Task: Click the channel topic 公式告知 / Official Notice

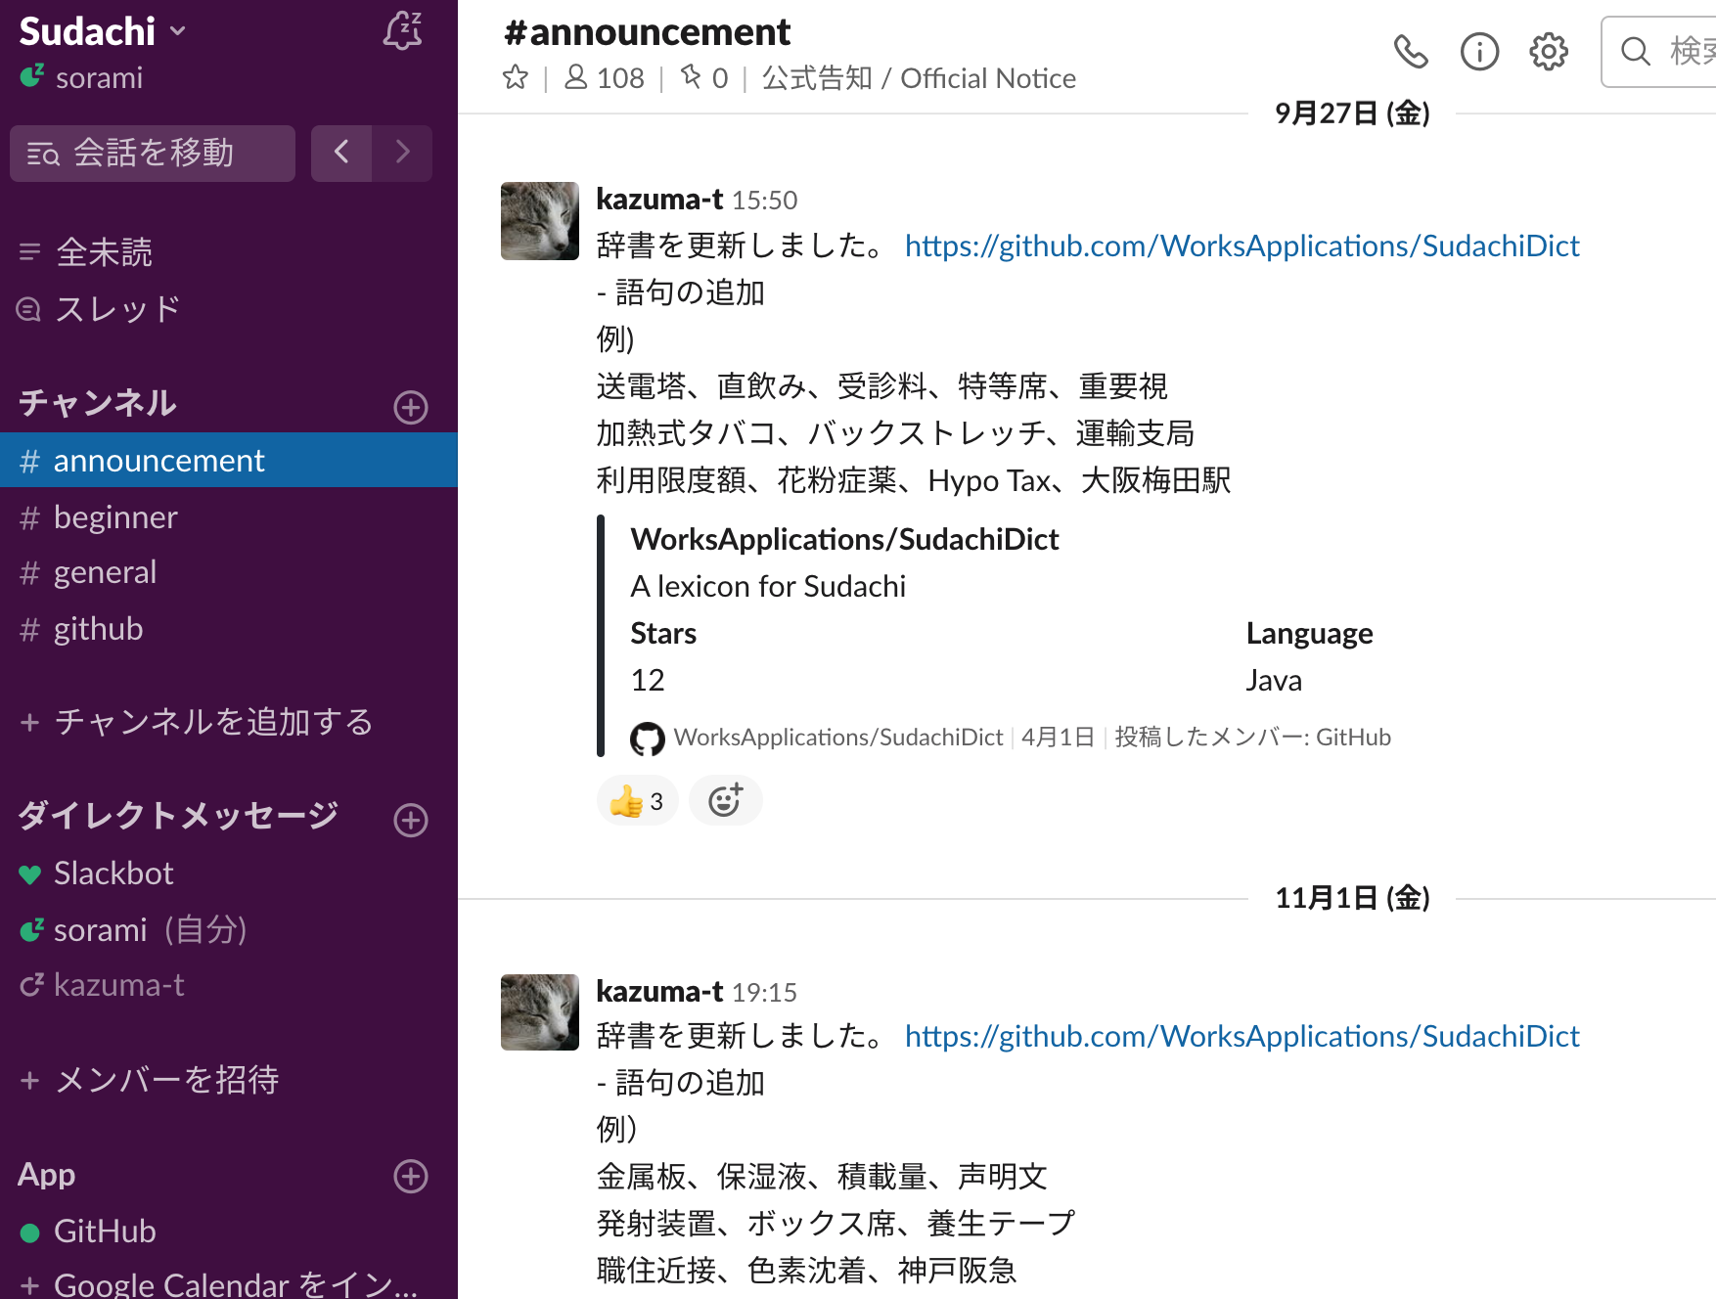Action: 919,78
